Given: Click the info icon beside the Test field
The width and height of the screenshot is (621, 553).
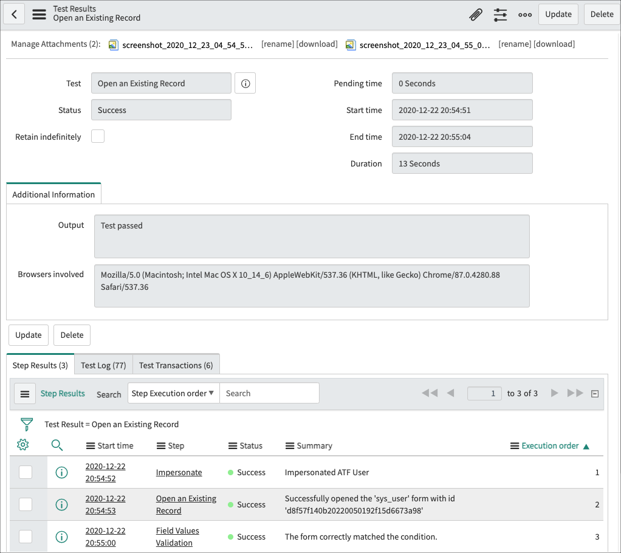Looking at the screenshot, I should [245, 83].
